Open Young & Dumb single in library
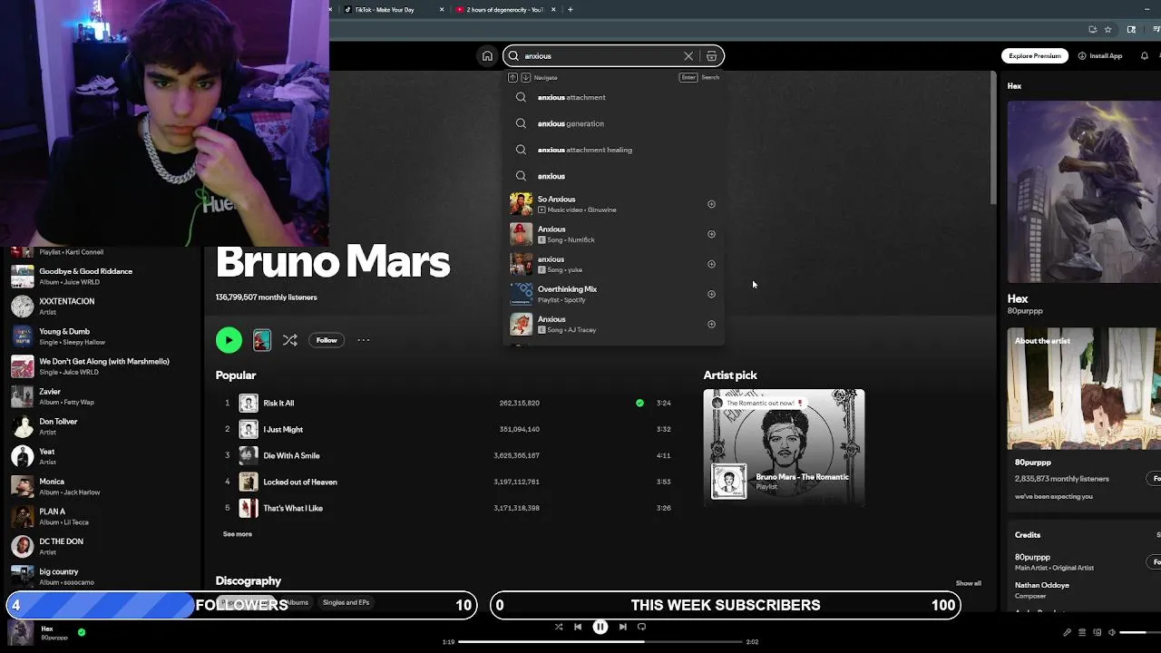This screenshot has width=1161, height=653. 100,336
